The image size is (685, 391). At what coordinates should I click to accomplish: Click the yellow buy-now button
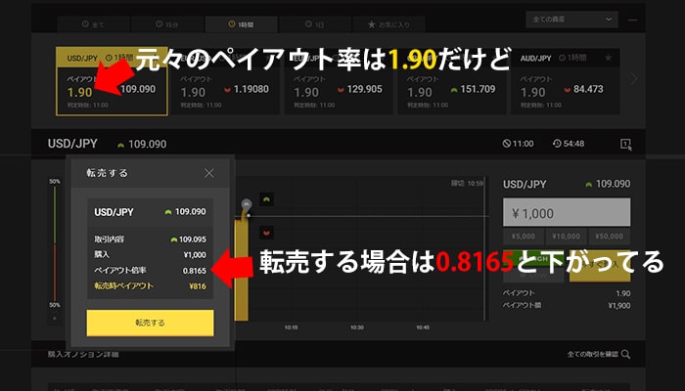[x=600, y=266]
